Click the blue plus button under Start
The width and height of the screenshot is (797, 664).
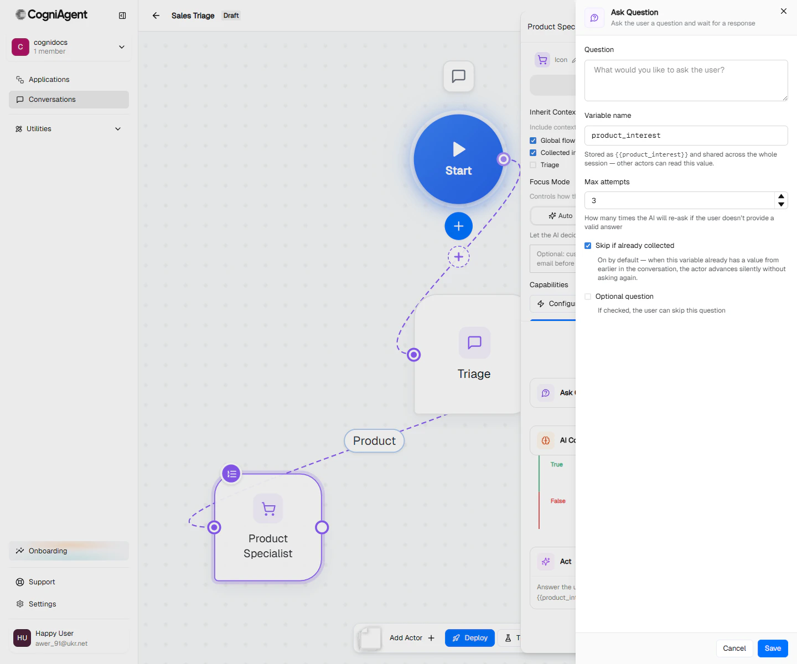(x=459, y=226)
